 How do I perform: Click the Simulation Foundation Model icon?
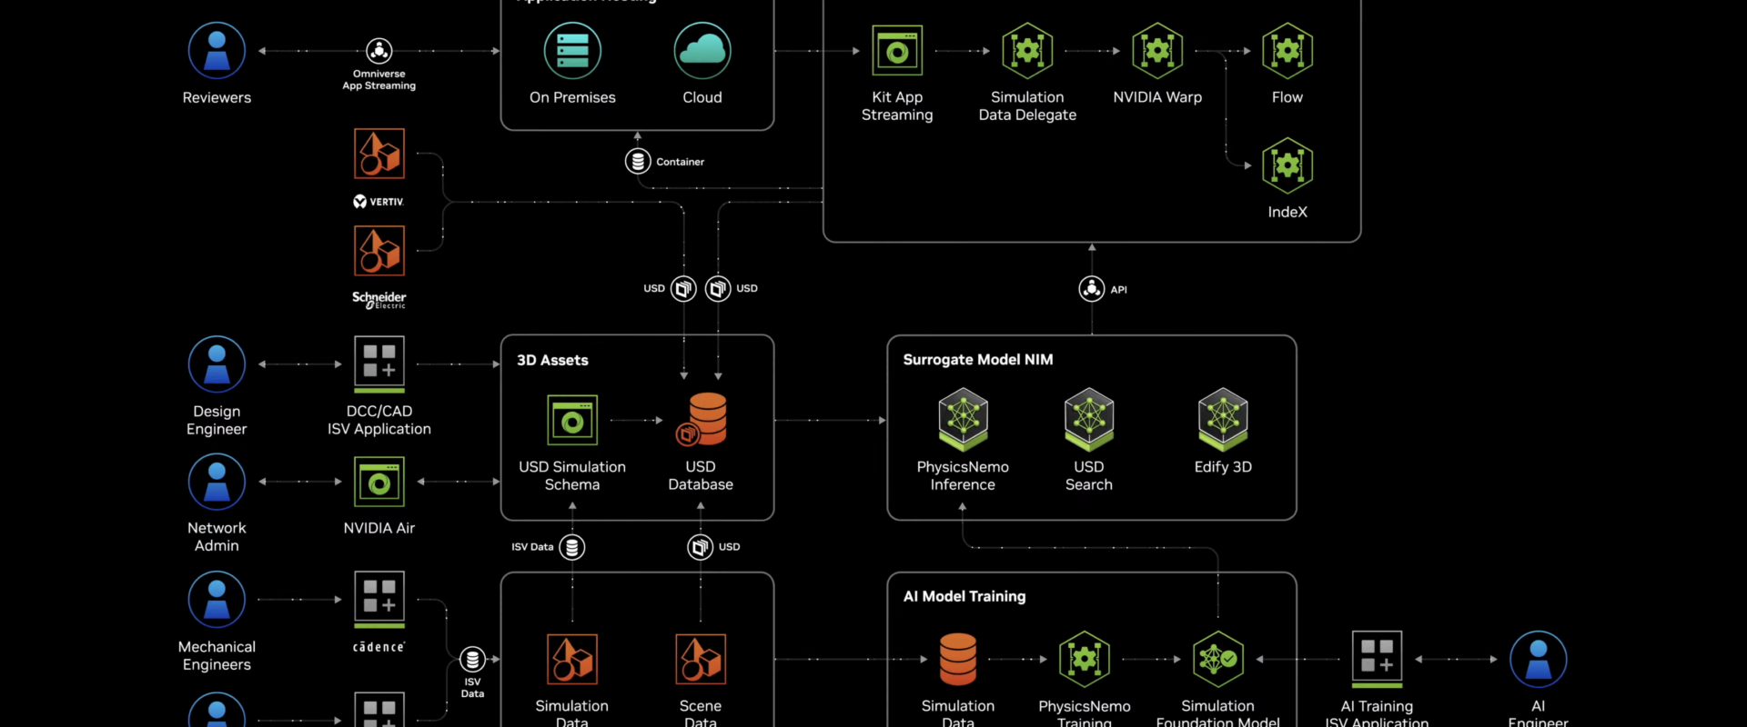(1218, 659)
